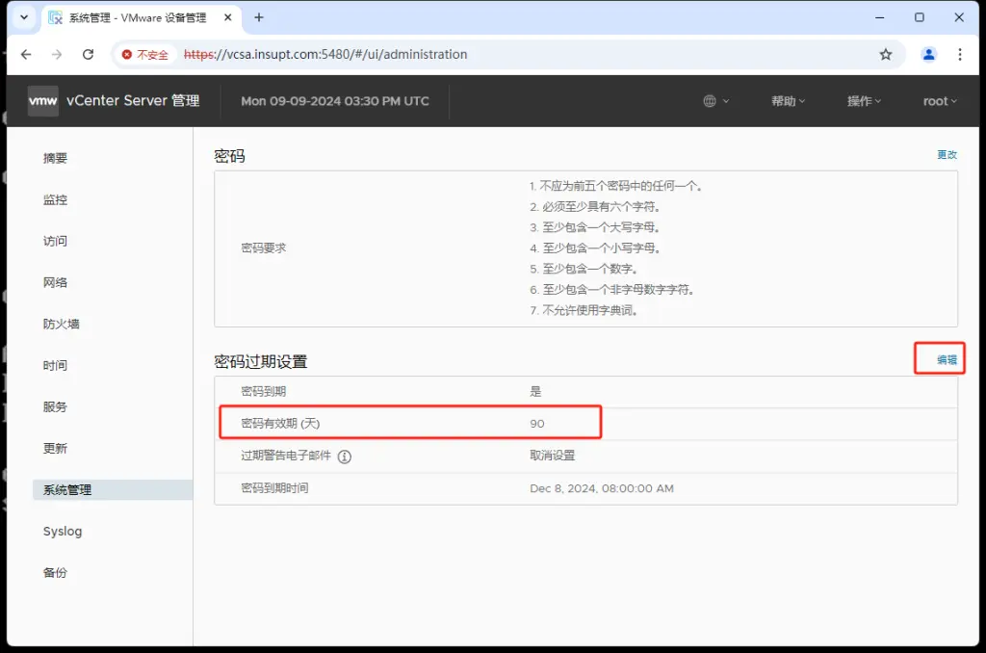Click the vmw logo in header
Screen dimensions: 986x653
click(x=42, y=101)
